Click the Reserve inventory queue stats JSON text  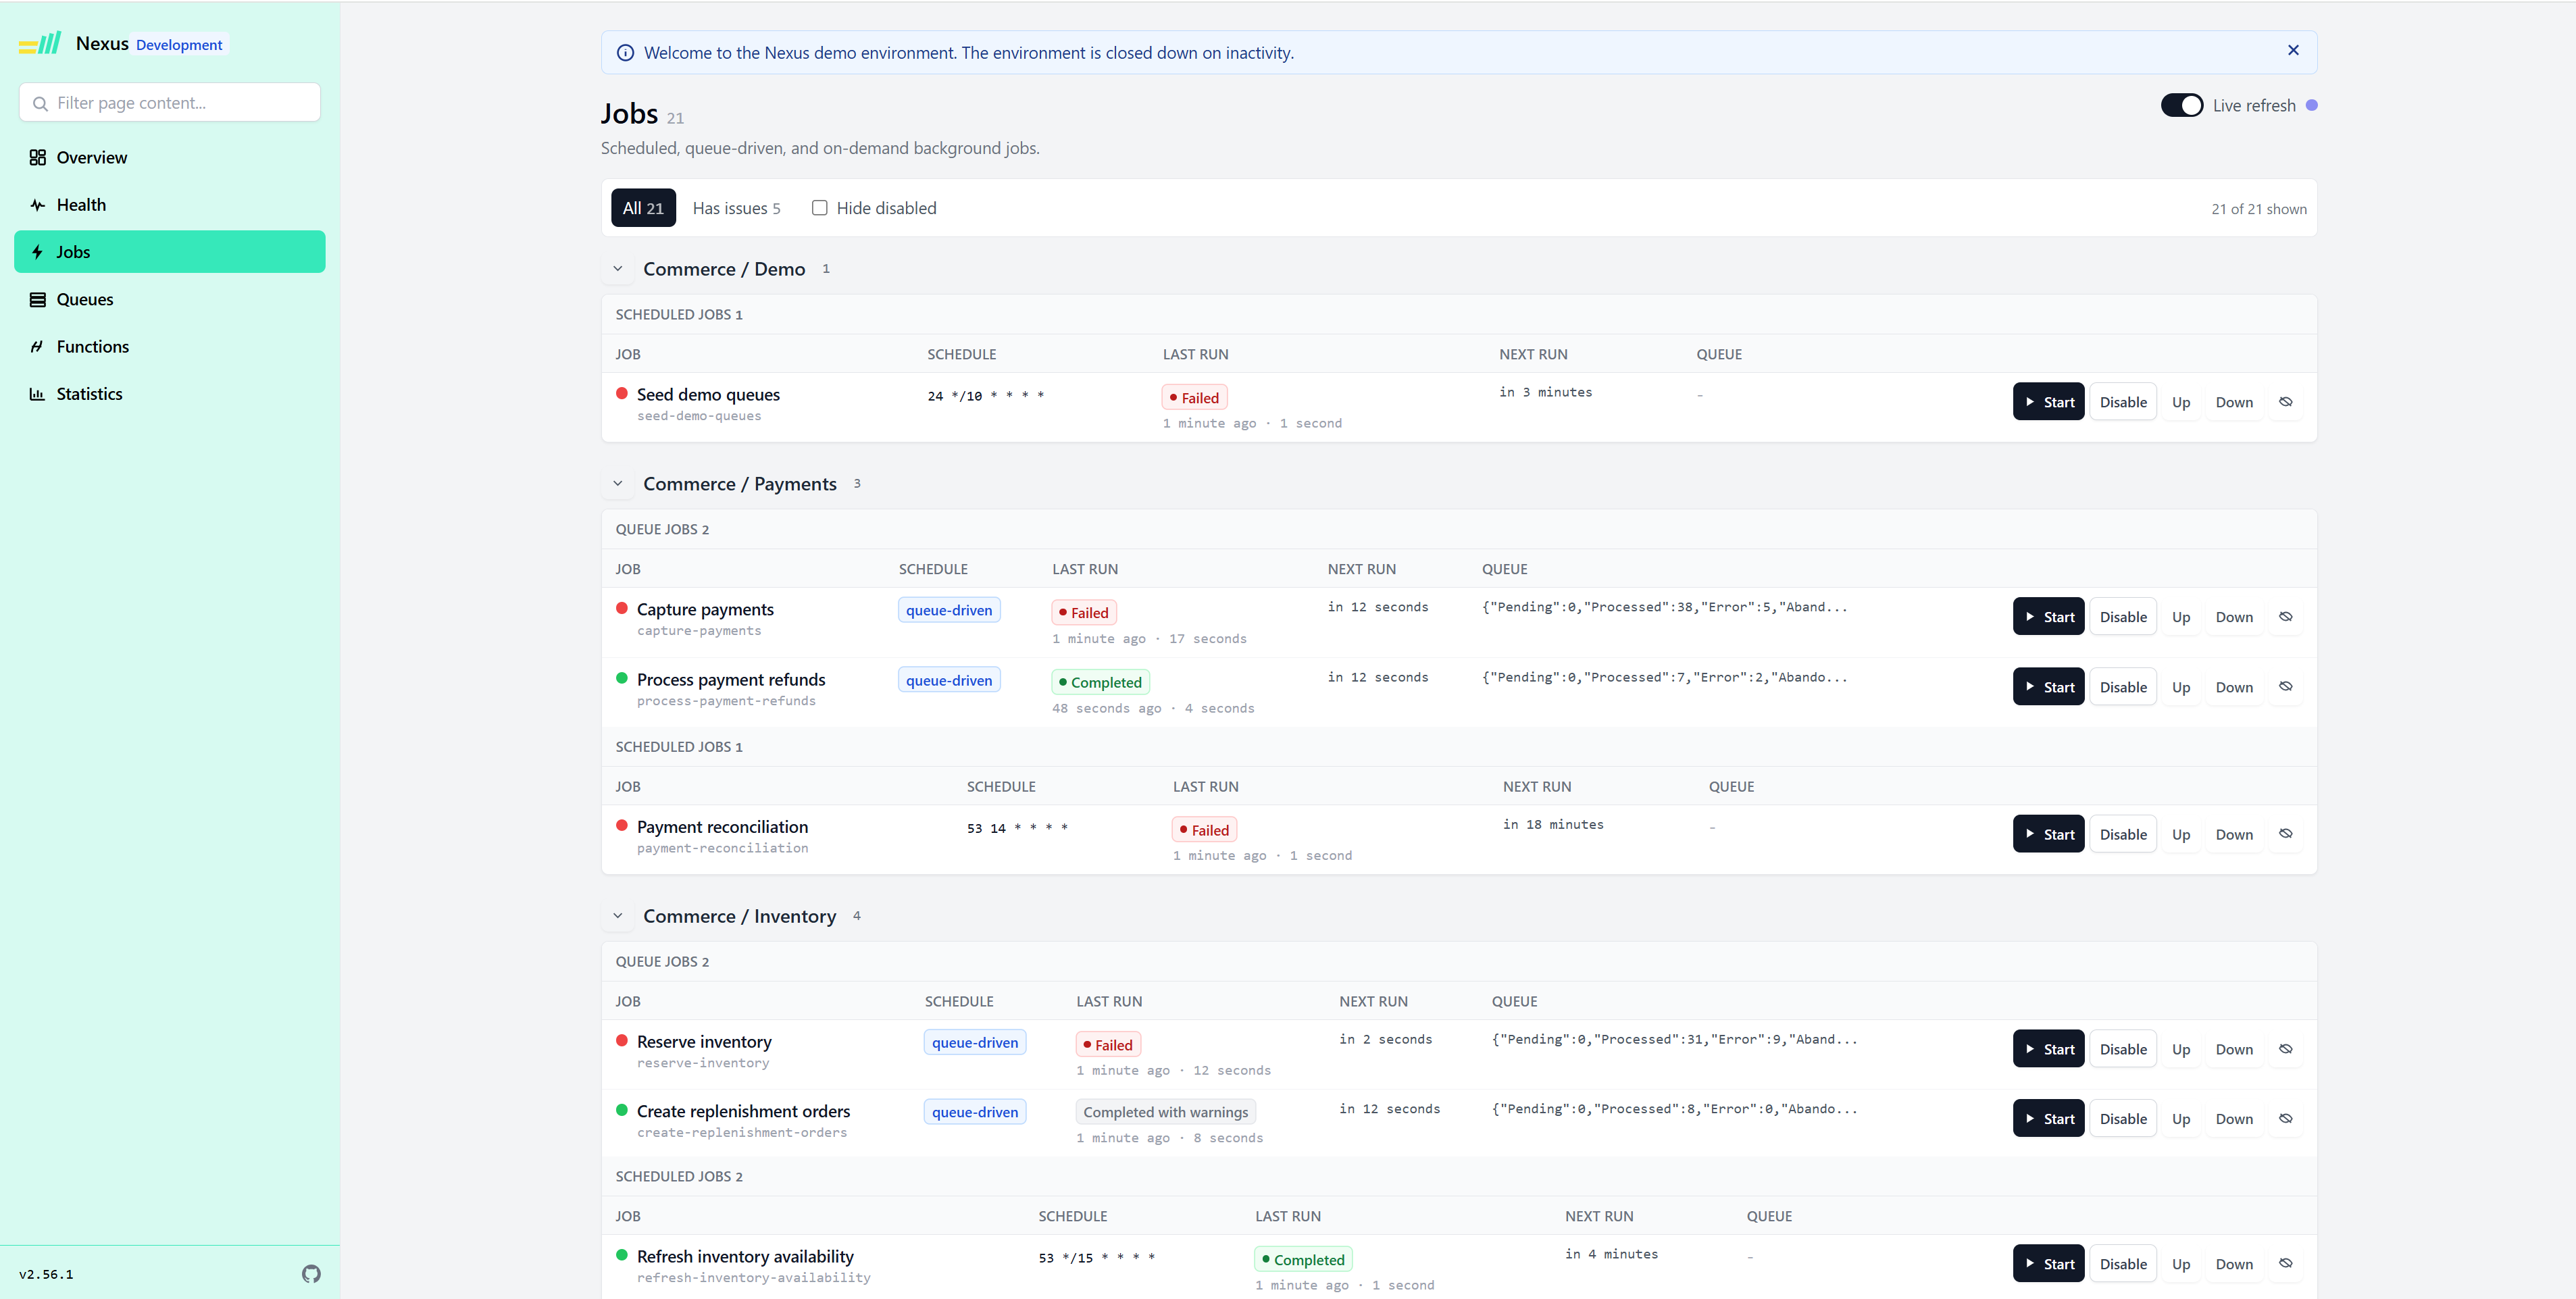click(1674, 1039)
